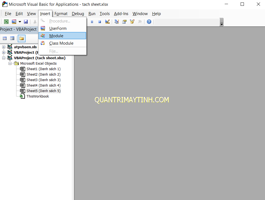Click the Cut scissors icon
Screen dimensions: 265x200
click(35, 22)
